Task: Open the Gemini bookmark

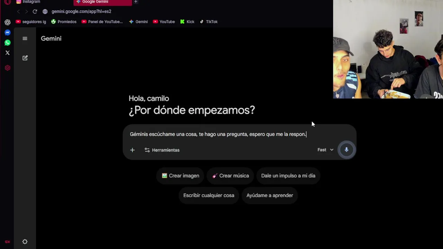Action: pos(138,21)
